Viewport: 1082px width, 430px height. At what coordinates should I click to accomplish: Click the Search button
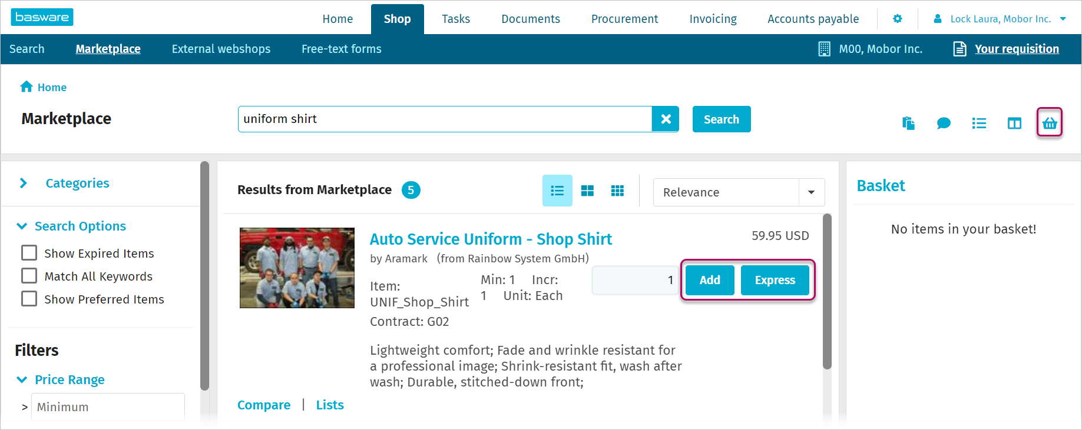point(722,119)
